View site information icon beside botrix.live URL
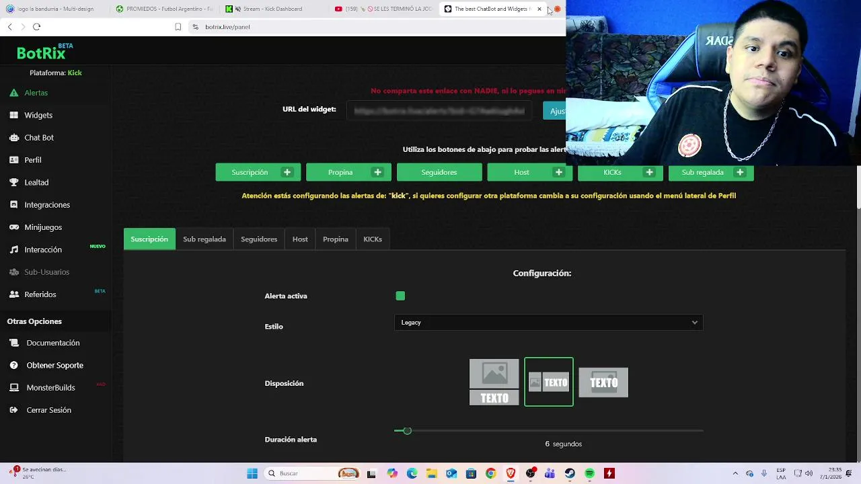Image resolution: width=861 pixels, height=484 pixels. [x=195, y=27]
